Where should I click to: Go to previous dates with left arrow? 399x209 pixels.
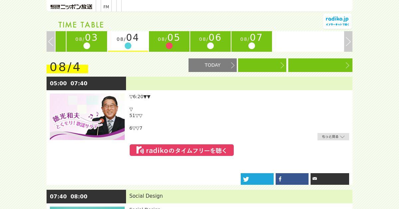point(51,41)
